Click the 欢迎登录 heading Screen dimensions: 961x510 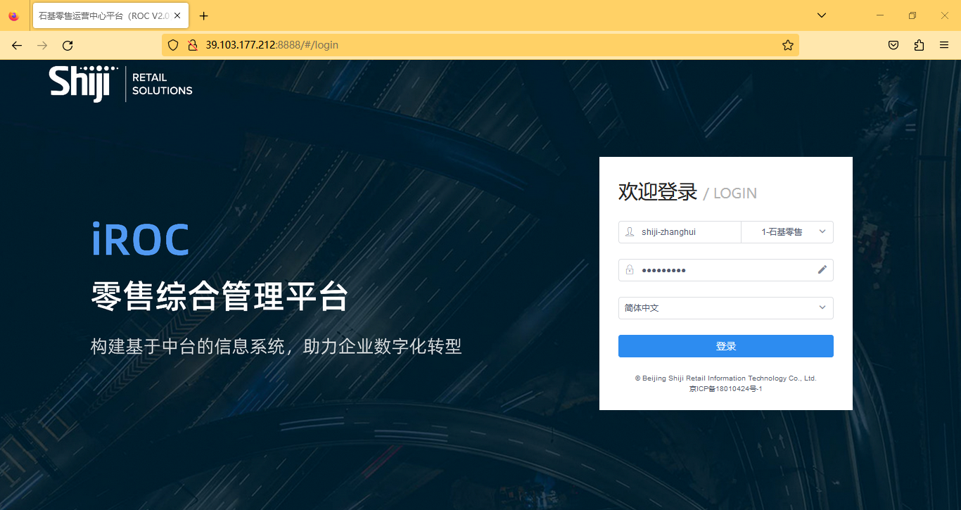click(658, 192)
